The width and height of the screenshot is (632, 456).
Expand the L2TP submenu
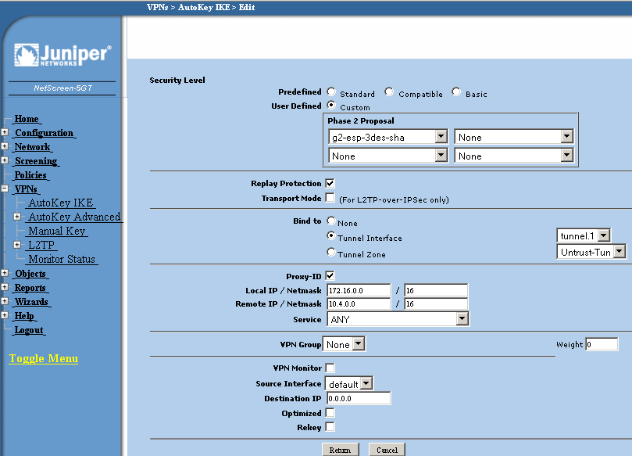coord(17,245)
